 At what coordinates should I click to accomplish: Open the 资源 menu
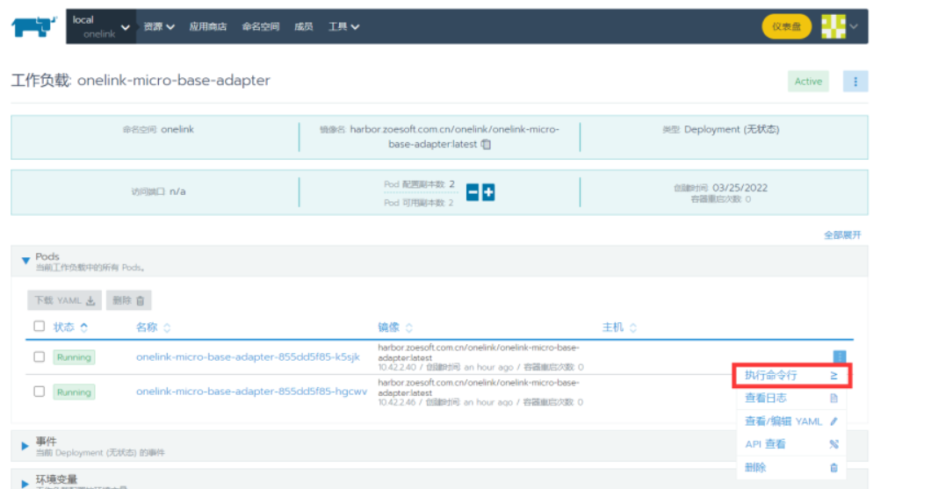coord(158,26)
